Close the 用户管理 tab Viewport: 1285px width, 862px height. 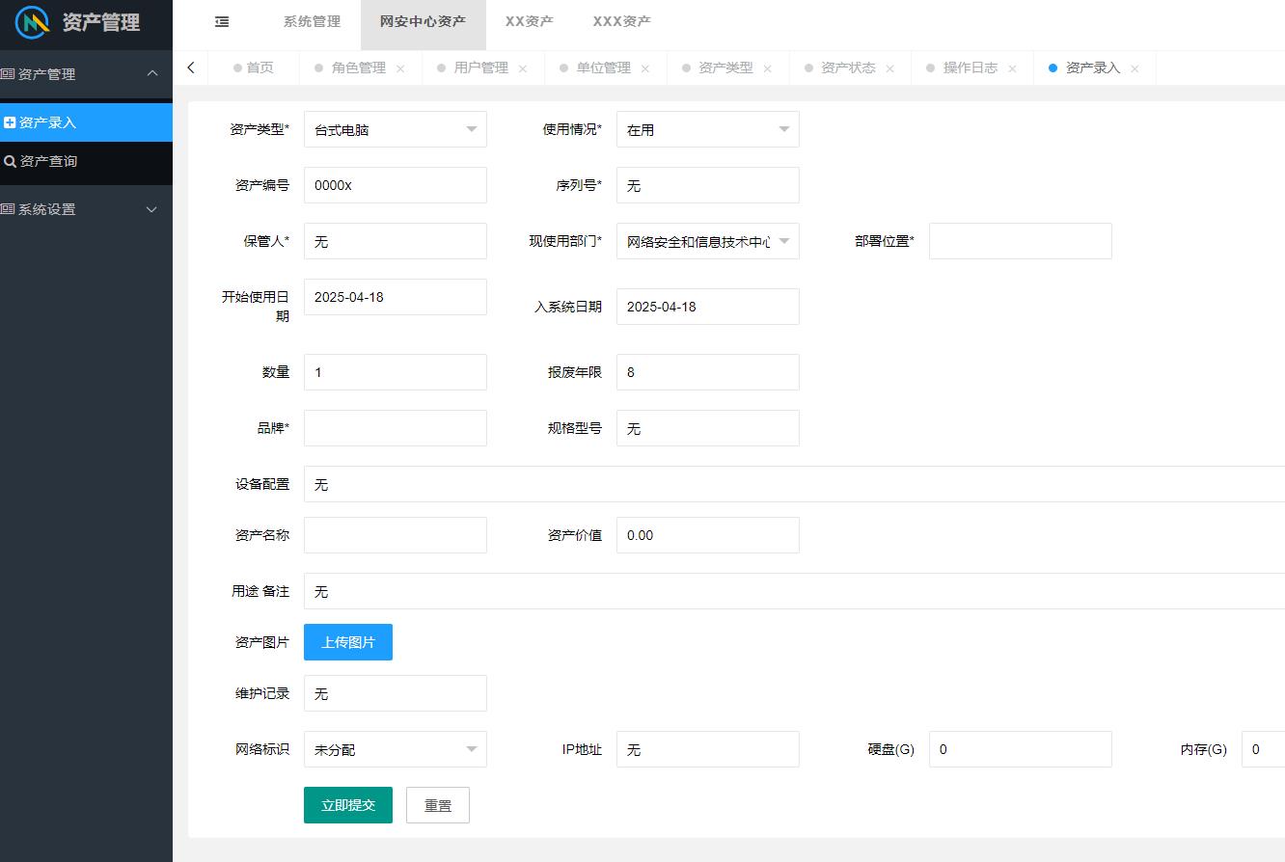(x=523, y=68)
